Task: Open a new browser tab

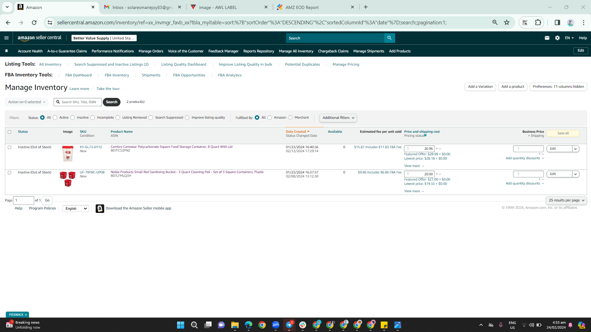Action: (x=366, y=7)
